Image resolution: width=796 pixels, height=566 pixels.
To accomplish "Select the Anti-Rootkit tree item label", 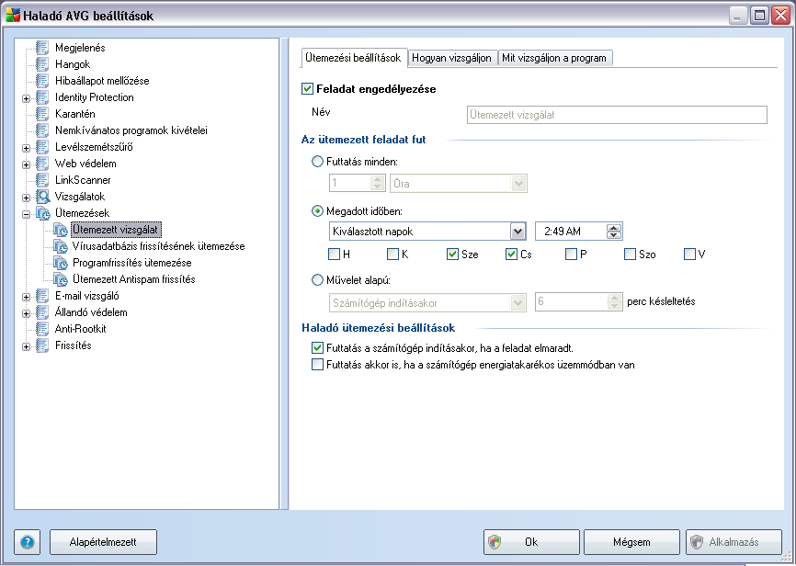I will [x=81, y=329].
